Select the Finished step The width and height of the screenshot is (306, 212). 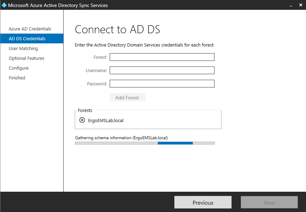click(17, 78)
